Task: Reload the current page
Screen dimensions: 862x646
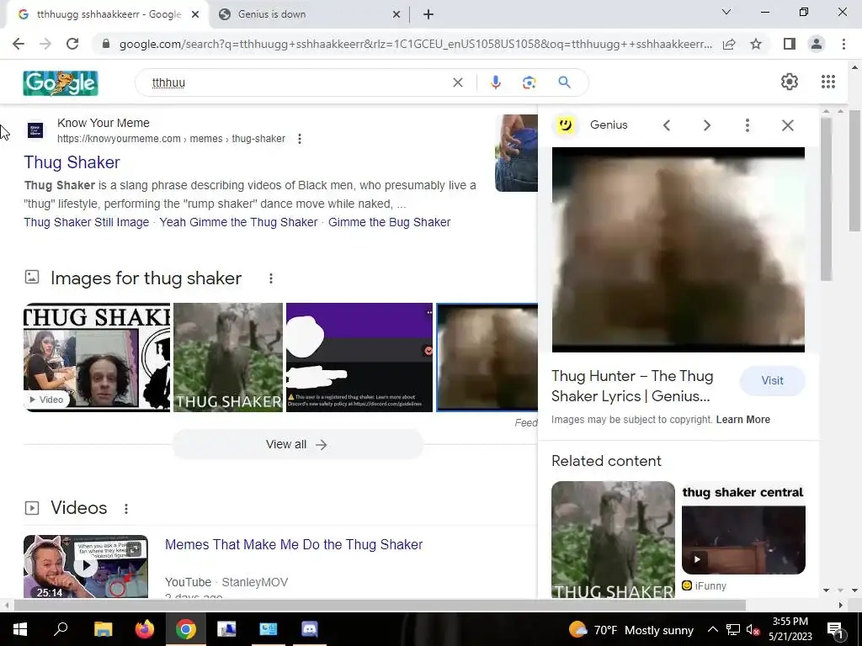Action: coord(72,44)
